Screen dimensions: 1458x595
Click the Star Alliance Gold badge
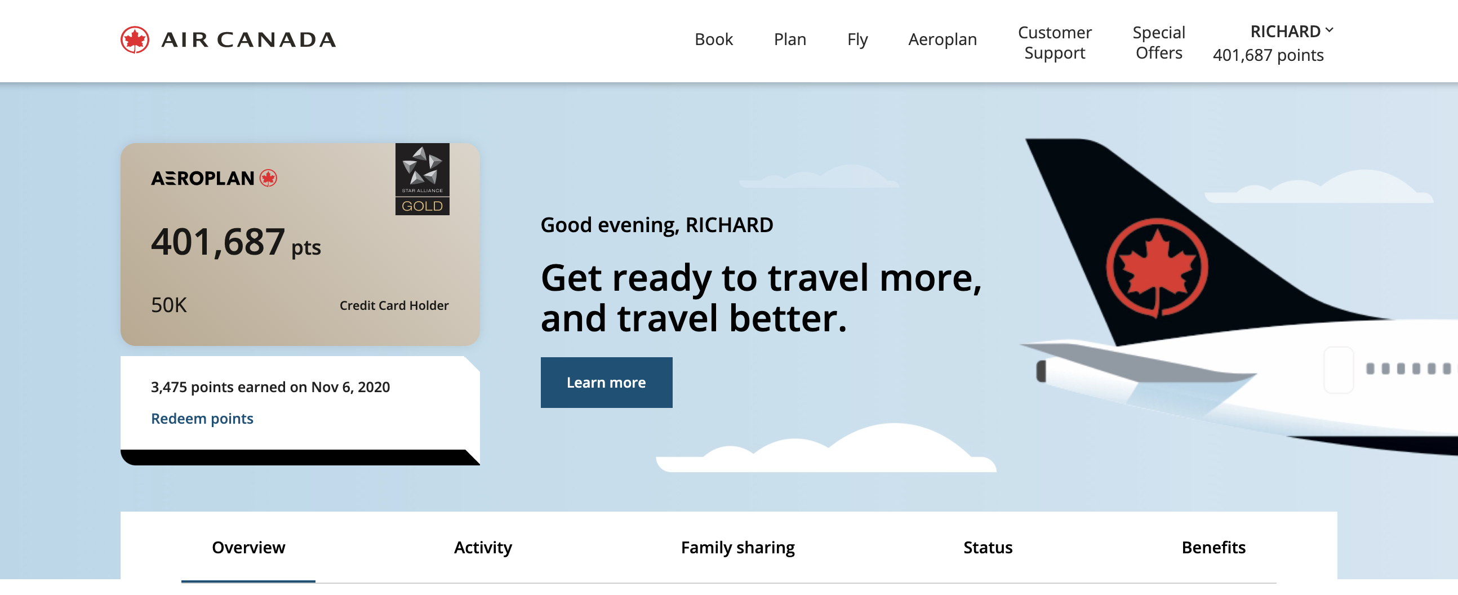pos(421,179)
